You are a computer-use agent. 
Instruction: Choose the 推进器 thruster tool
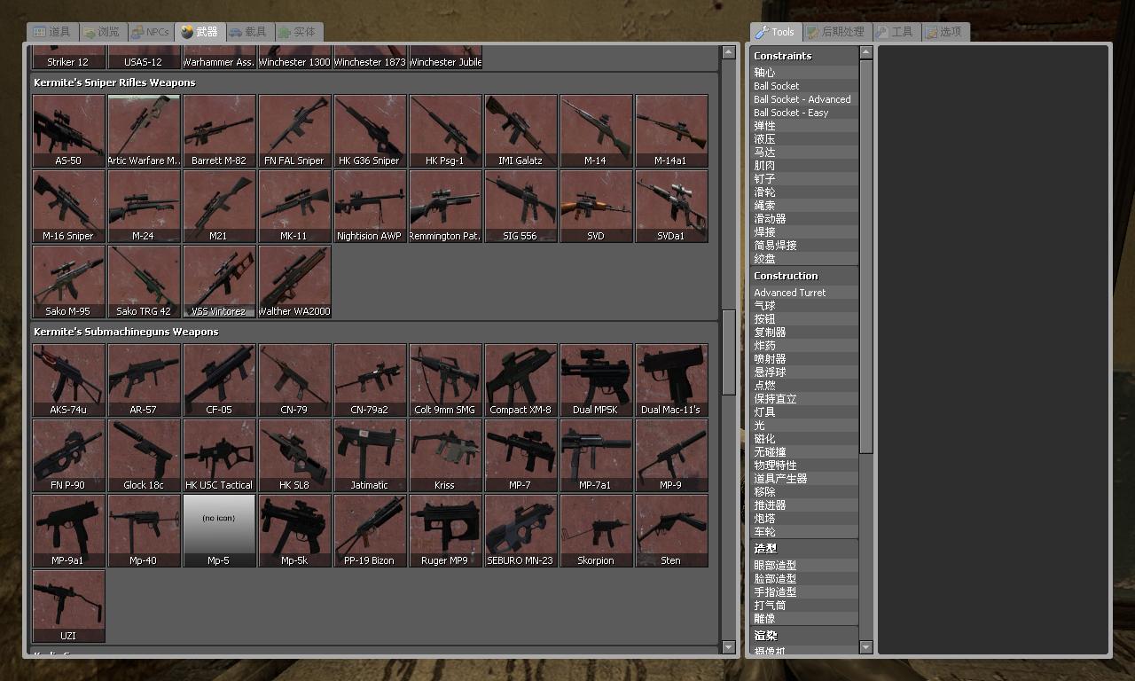tap(804, 505)
